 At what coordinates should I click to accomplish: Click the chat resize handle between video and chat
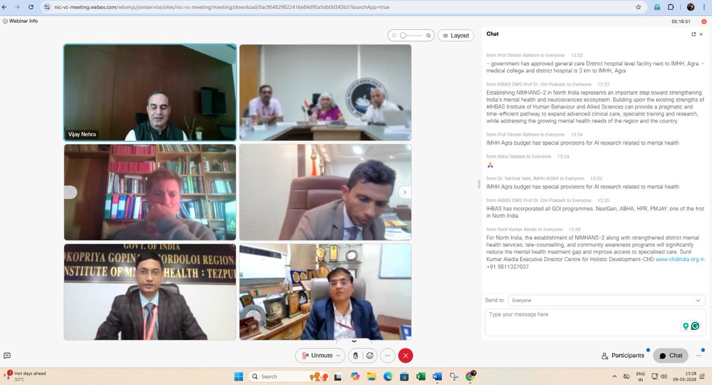click(479, 184)
